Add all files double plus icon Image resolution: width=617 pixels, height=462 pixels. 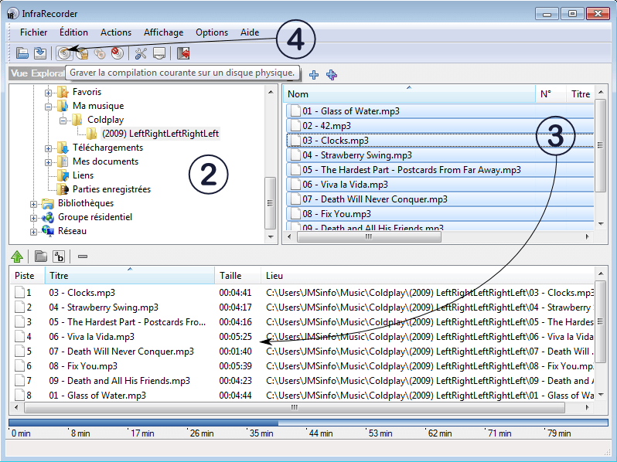(332, 75)
